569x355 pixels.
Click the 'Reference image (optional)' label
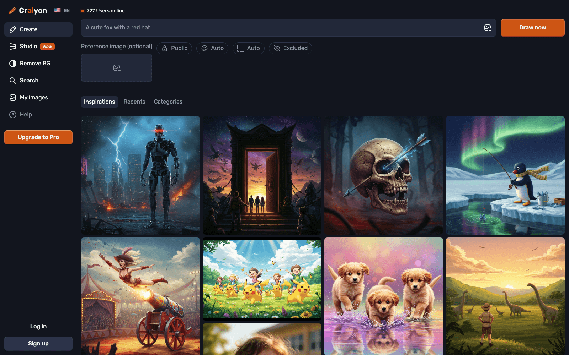(117, 47)
